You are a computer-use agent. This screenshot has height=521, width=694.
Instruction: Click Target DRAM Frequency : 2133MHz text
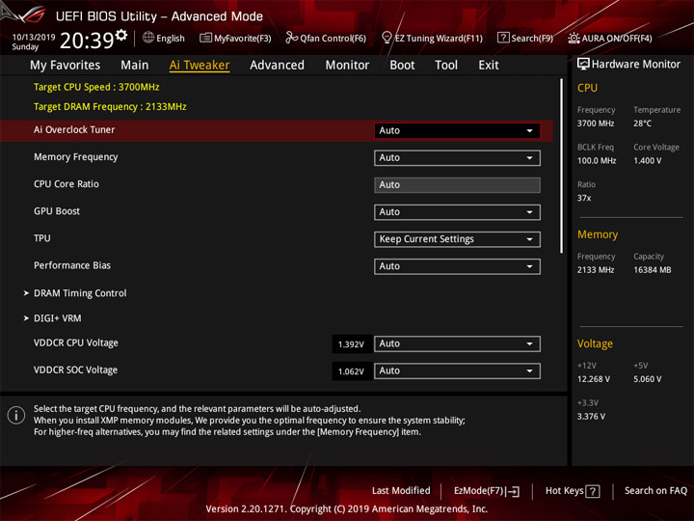tap(110, 107)
